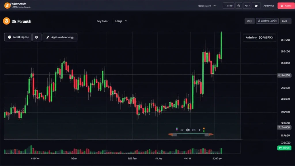
Task: Click the Bitcoin coin icon beside the pair name
Action: (x=6, y=21)
